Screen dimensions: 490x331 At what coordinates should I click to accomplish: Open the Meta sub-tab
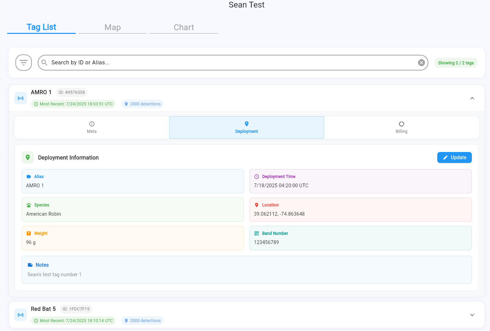click(92, 127)
